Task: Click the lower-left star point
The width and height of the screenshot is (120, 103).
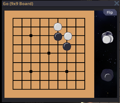Action: pos(31,72)
